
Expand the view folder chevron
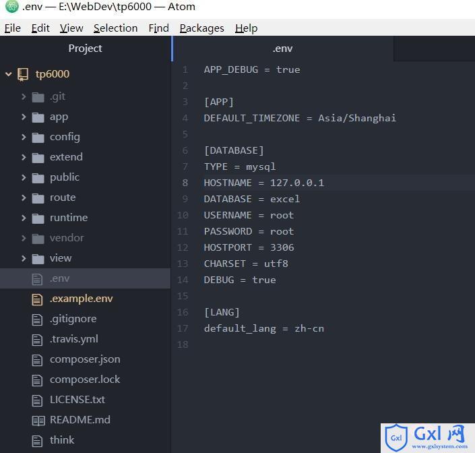pos(24,258)
